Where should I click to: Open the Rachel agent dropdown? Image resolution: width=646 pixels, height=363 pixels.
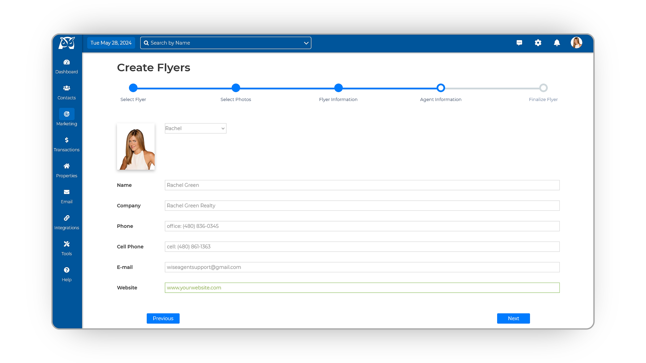(x=196, y=128)
